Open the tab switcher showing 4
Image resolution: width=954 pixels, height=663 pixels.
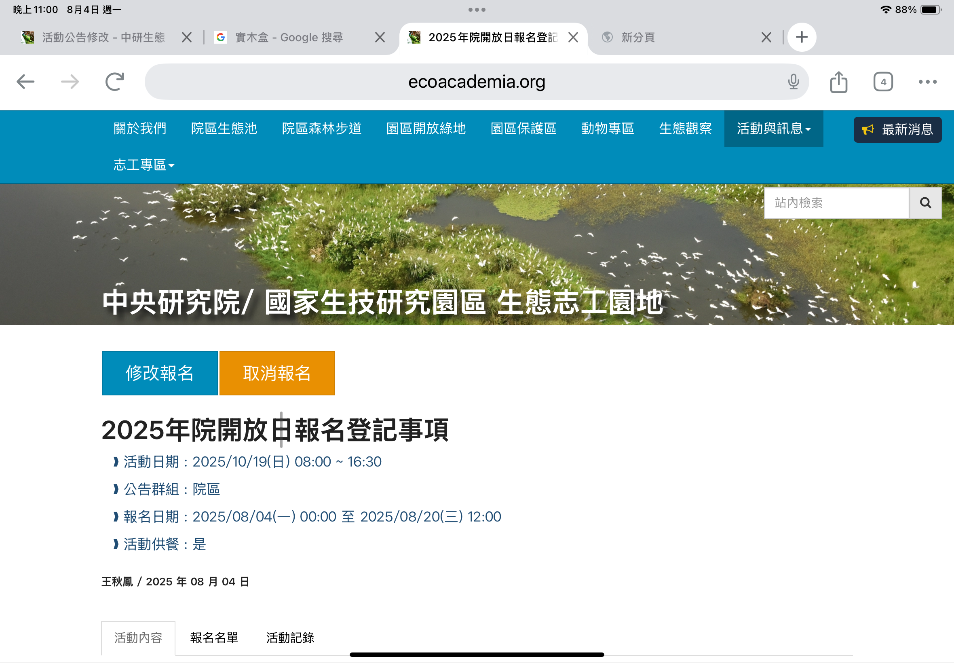point(883,82)
